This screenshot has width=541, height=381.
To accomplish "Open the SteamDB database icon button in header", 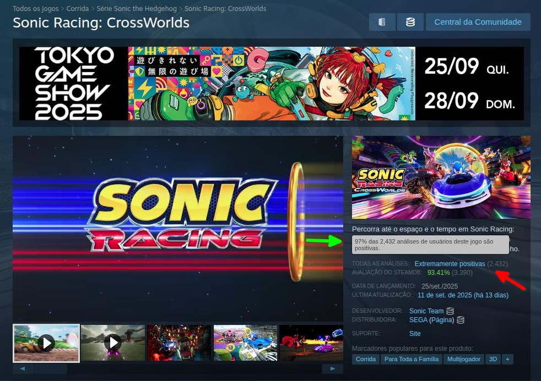I will 410,22.
